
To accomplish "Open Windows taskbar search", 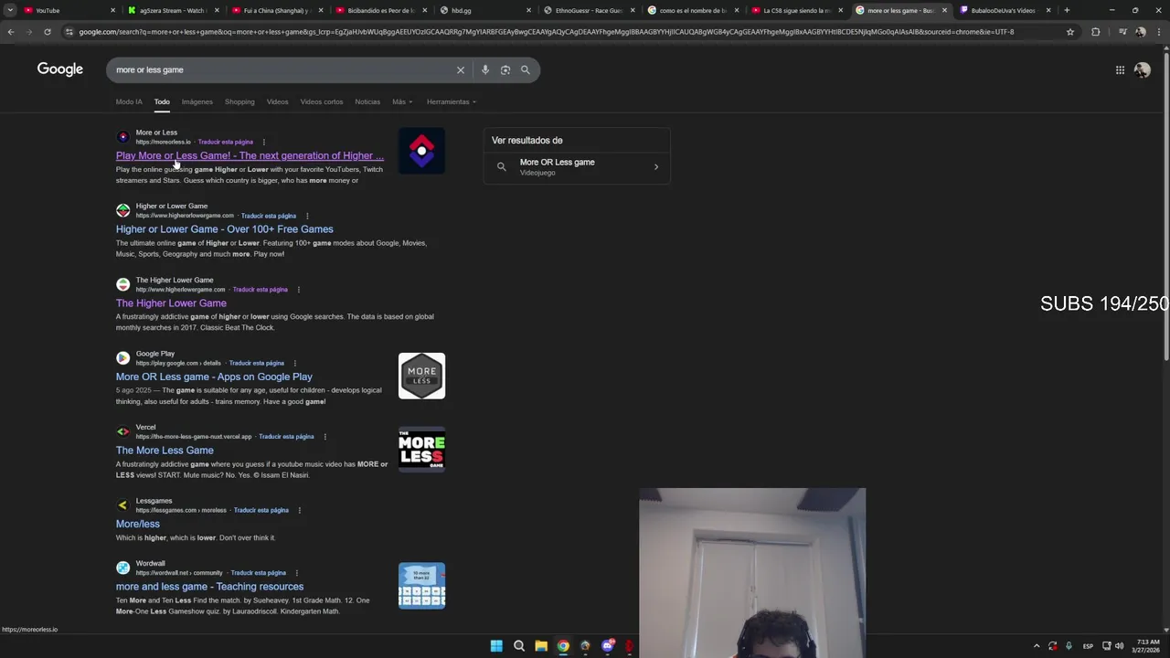I will click(519, 646).
